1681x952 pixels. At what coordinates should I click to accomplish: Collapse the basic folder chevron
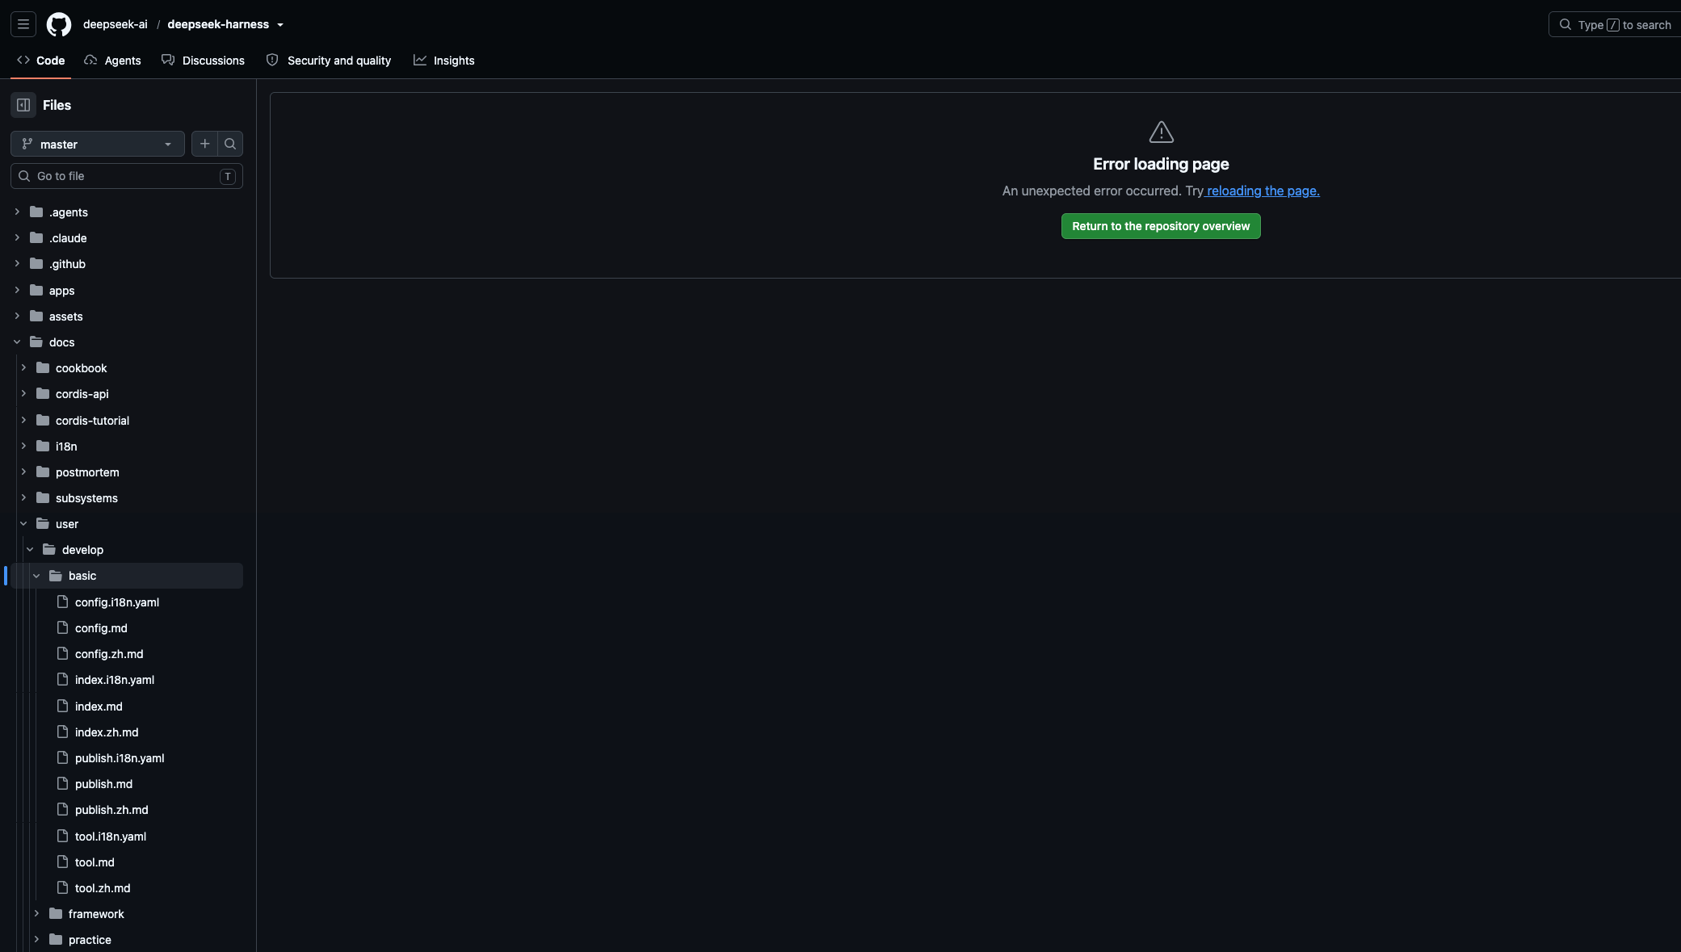coord(36,576)
